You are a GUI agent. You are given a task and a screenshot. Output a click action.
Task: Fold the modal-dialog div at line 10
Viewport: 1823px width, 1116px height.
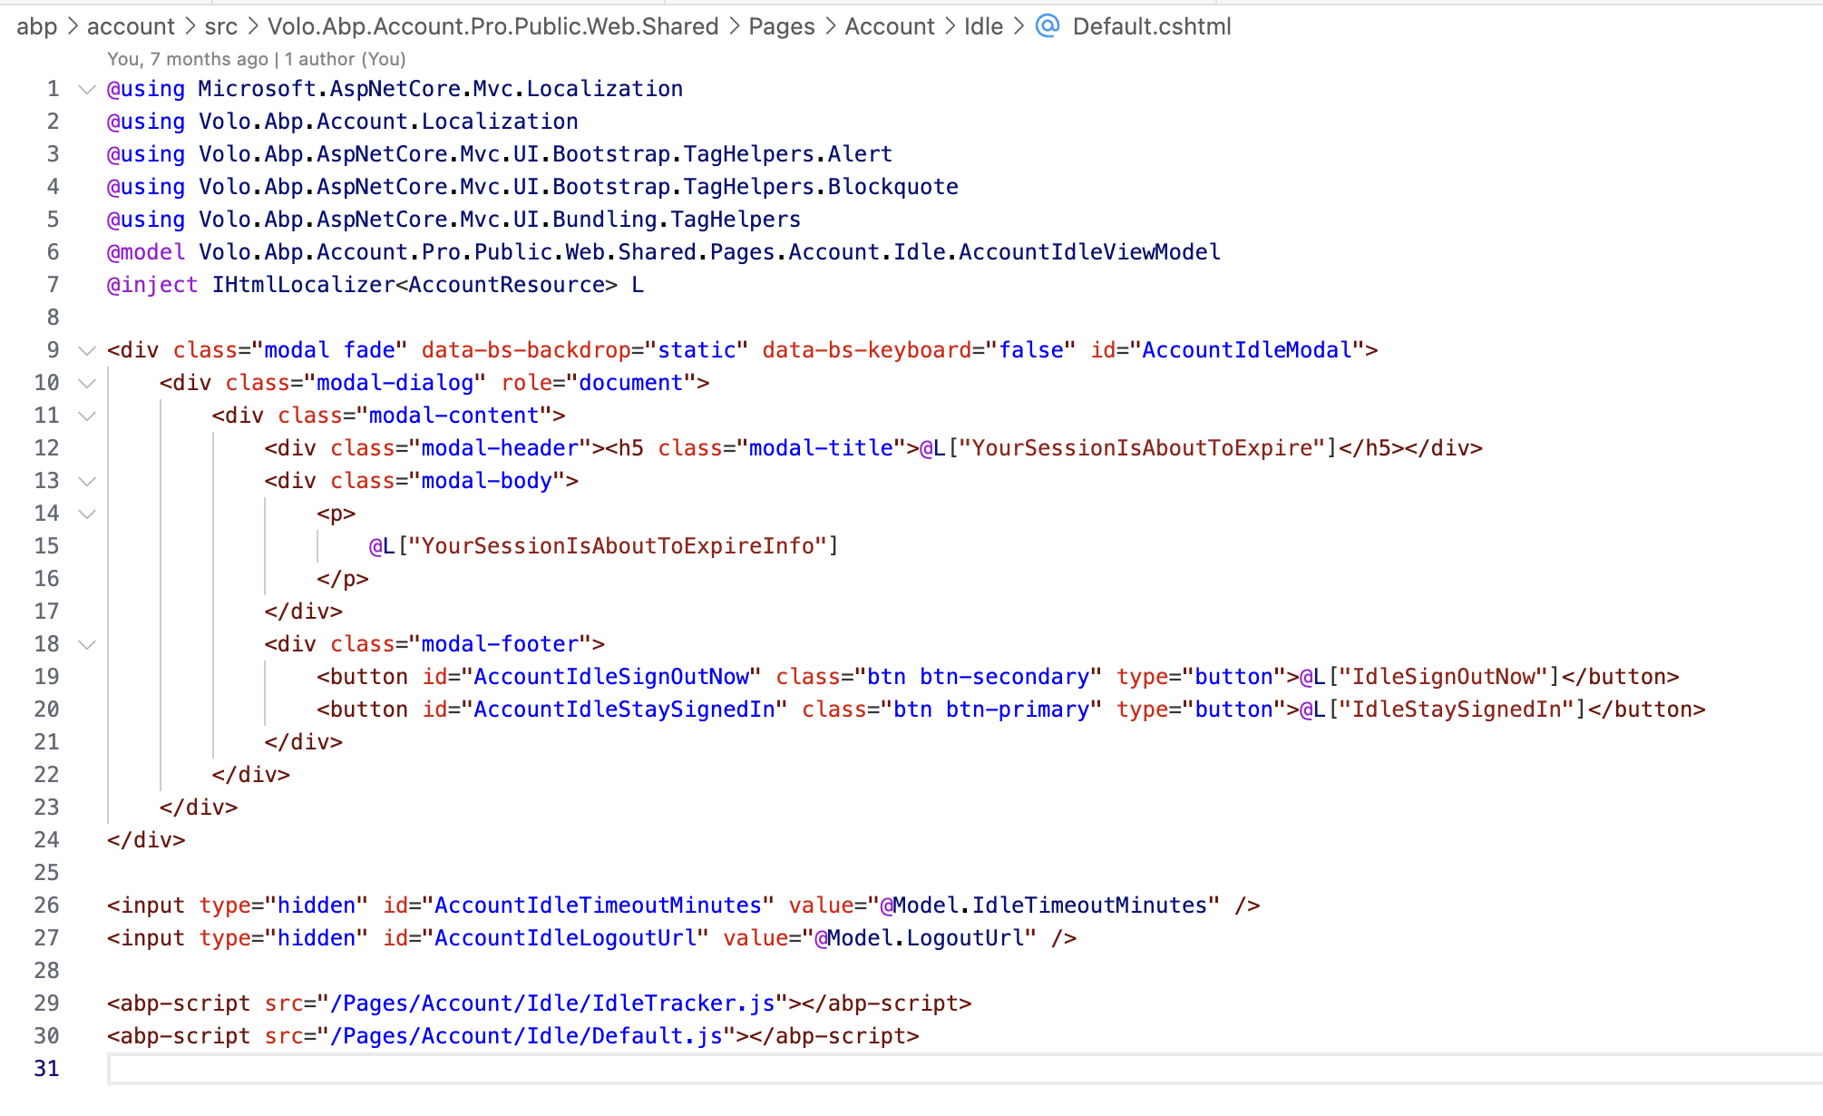click(87, 383)
